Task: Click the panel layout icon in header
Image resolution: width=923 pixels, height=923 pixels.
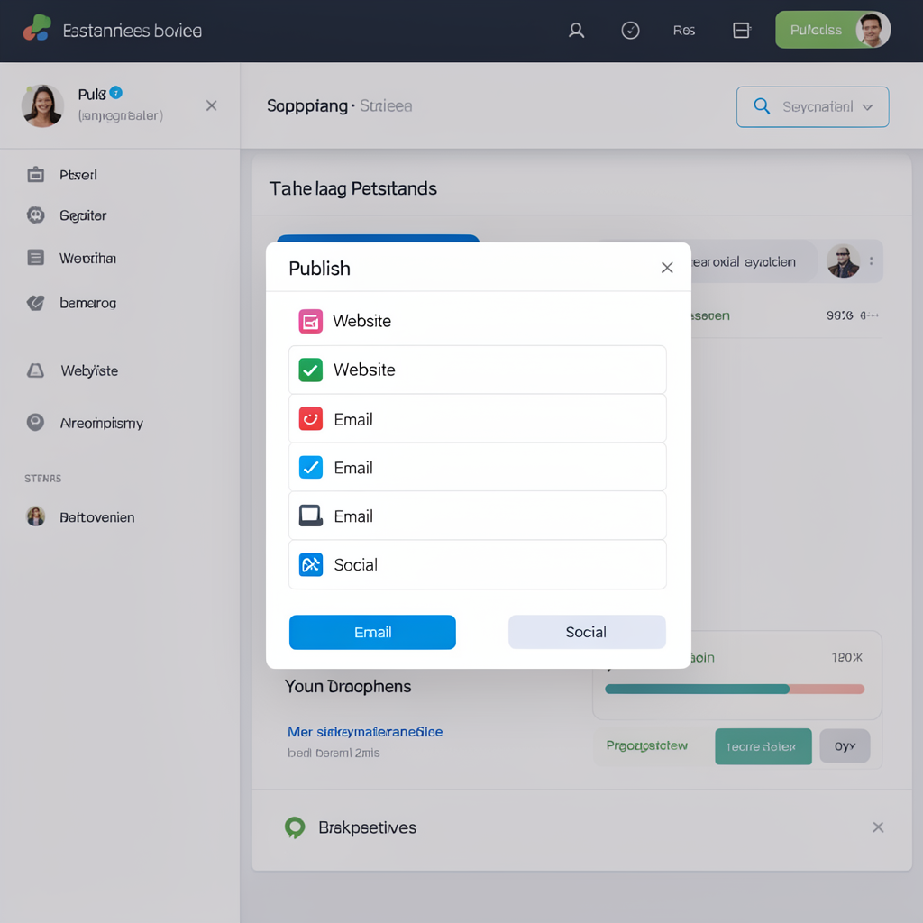Action: click(x=742, y=30)
